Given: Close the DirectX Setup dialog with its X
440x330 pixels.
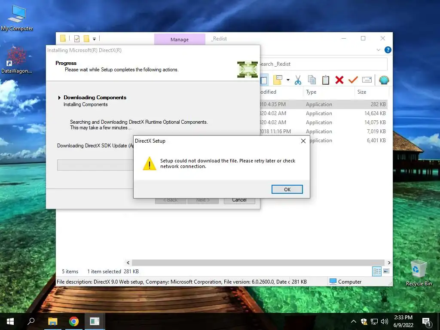Looking at the screenshot, I should pos(303,141).
